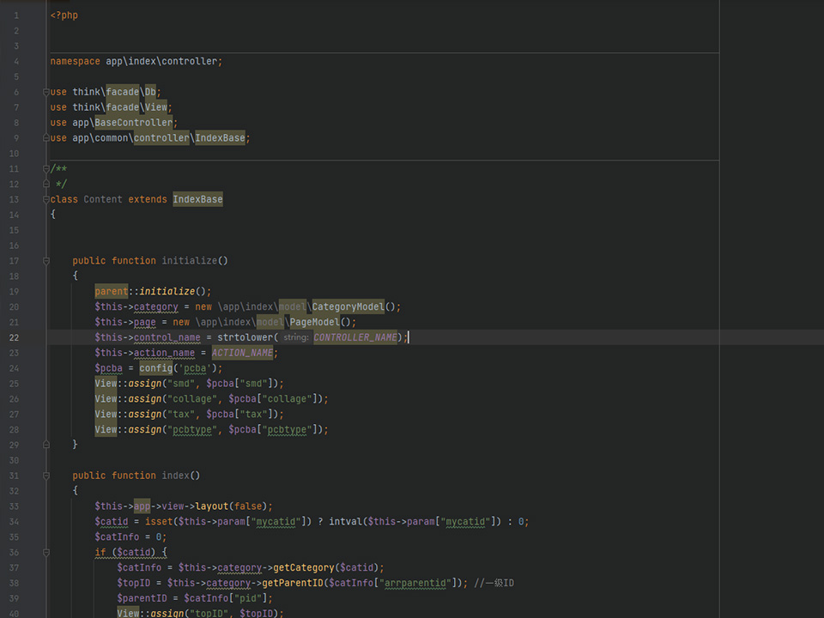Click the BaseController import name

point(133,123)
